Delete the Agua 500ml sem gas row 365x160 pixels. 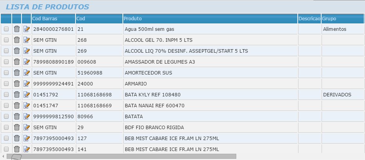point(17,29)
